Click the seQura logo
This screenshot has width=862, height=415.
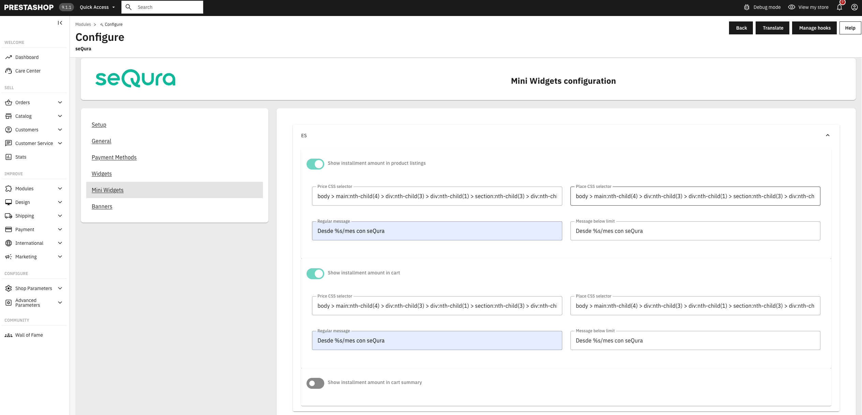point(135,78)
